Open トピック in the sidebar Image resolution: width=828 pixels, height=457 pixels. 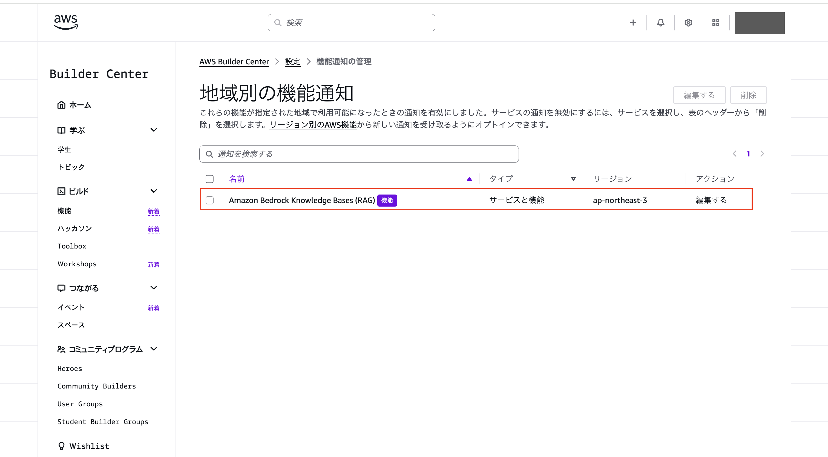click(71, 167)
